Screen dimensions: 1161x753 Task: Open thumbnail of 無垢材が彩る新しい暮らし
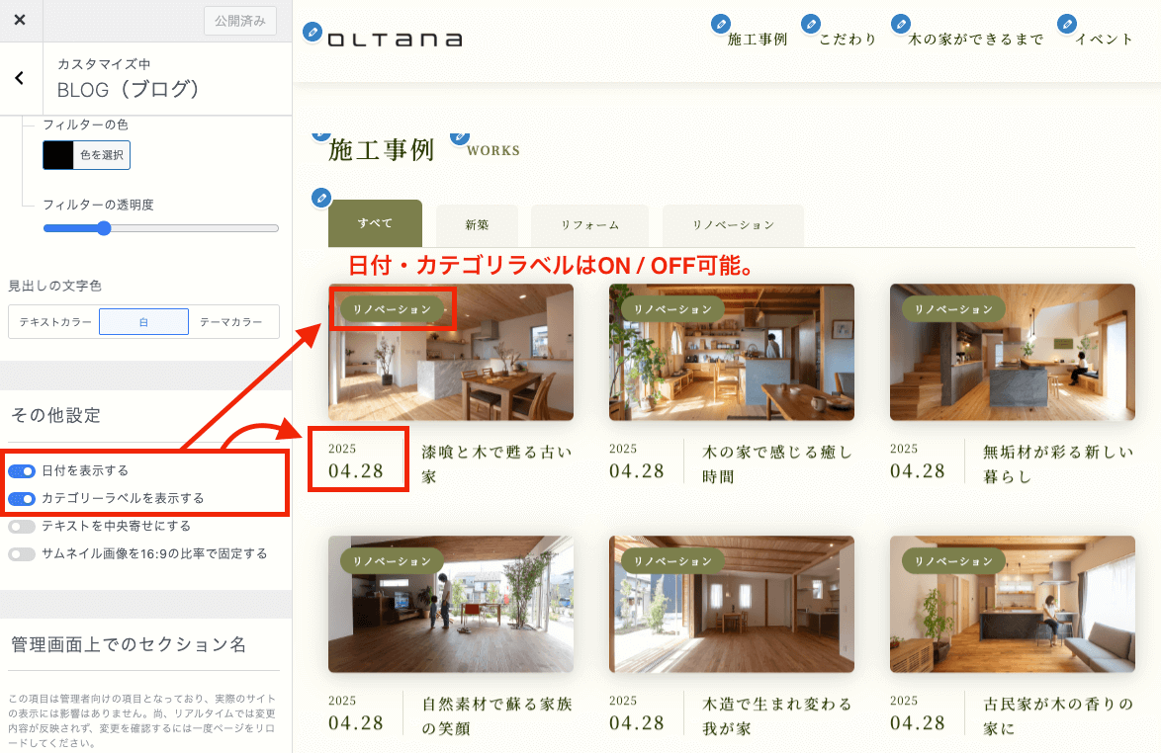coord(1013,352)
